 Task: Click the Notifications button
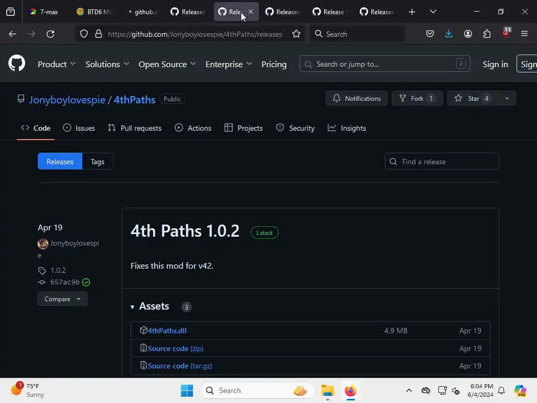(x=357, y=98)
